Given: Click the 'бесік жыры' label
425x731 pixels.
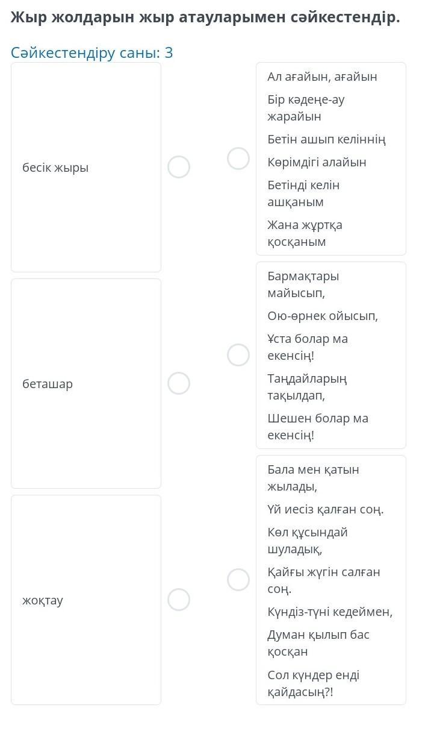Looking at the screenshot, I should click(x=55, y=168).
